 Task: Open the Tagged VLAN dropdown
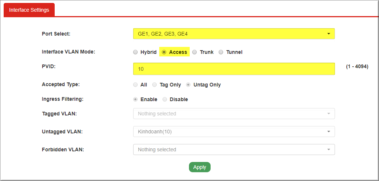pyautogui.click(x=234, y=114)
